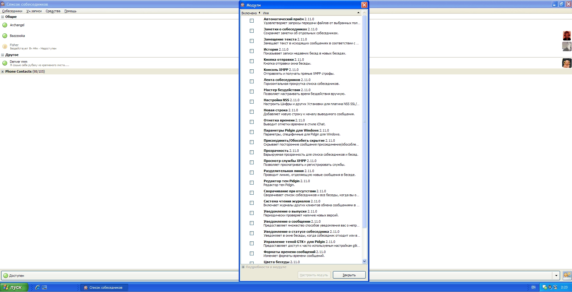Sort plugins by the Имя column header
572x292 pixels.
[x=311, y=13]
